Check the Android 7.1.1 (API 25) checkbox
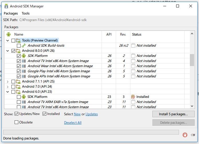 [13, 81]
